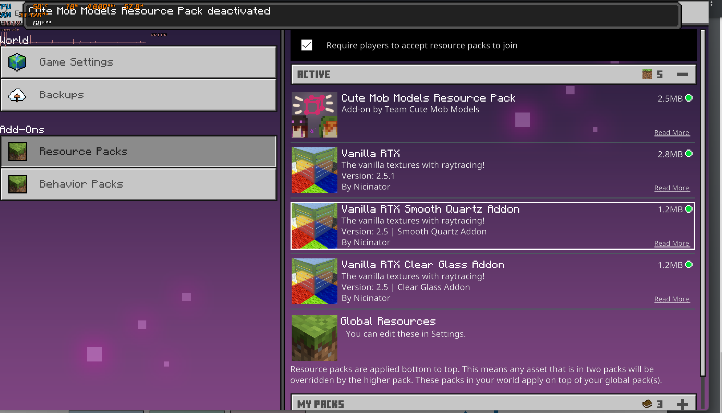
Task: Click the Vanilla RTX pack thumbnail
Action: [314, 170]
